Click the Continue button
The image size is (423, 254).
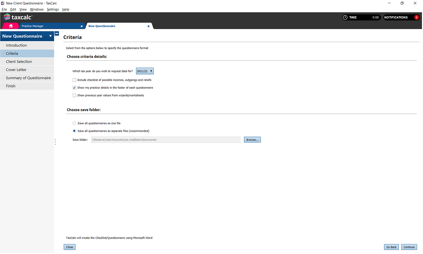(x=409, y=247)
